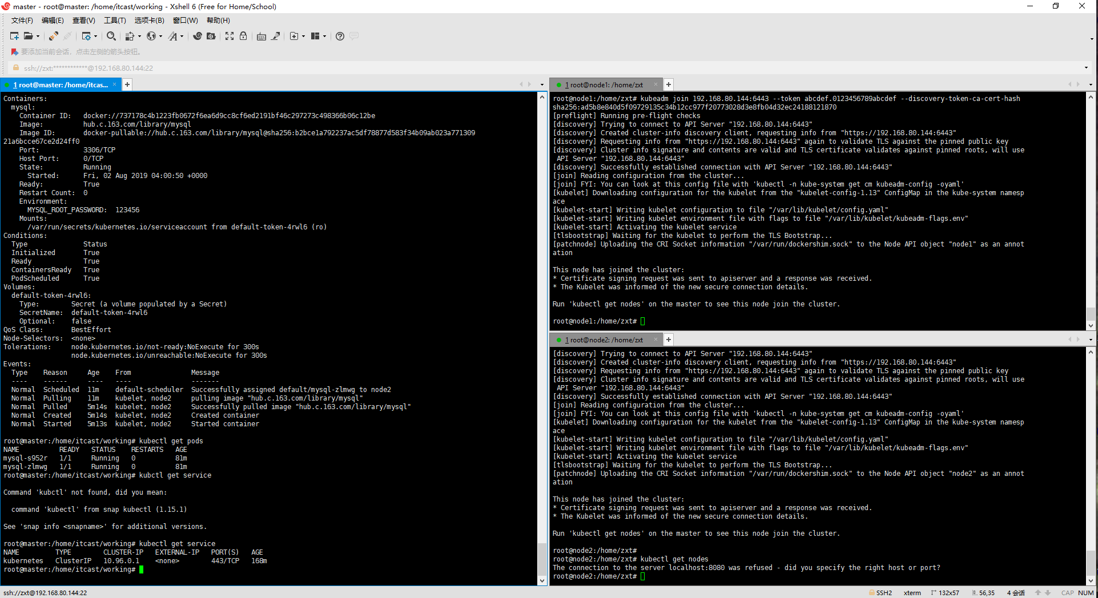Screen dimensions: 1098x598
Task: Open session properties gear icon
Action: (86, 36)
